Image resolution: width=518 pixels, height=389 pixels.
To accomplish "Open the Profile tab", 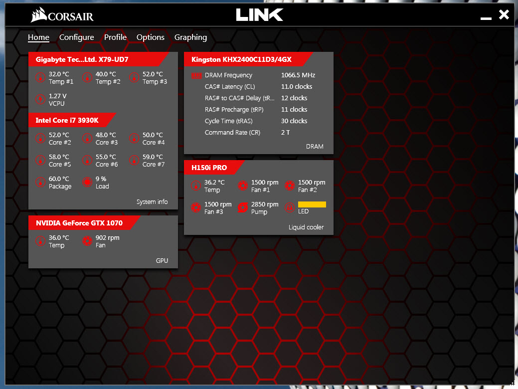I will click(115, 37).
